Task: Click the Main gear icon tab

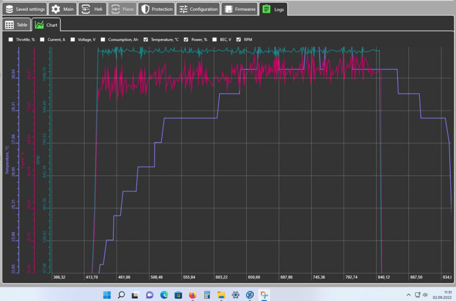Action: click(63, 9)
